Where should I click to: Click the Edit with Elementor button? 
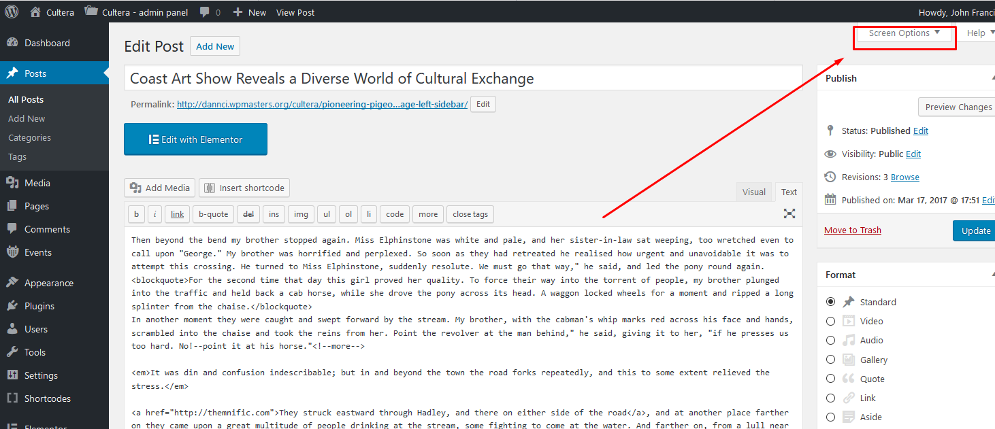pos(195,139)
